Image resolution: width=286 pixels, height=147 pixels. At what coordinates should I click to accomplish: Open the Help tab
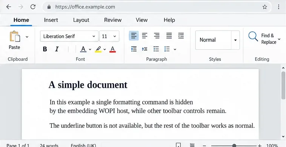[169, 20]
